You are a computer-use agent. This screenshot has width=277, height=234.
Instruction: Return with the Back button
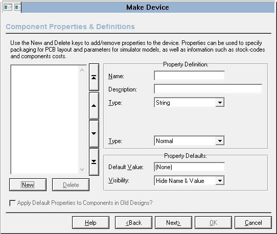click(133, 223)
